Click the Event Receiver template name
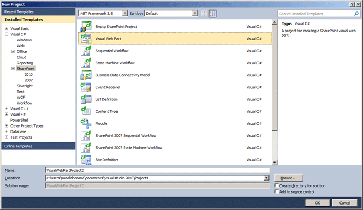The height and width of the screenshot is (210, 363). pos(108,87)
